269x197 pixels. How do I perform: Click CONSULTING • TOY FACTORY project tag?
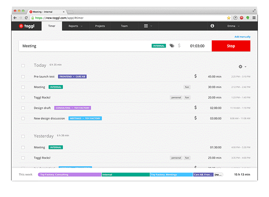tap(73, 108)
